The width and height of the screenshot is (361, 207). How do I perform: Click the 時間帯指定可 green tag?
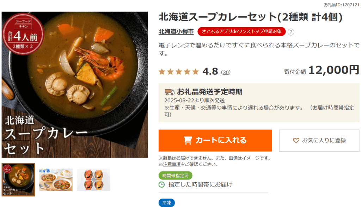coord(175,175)
